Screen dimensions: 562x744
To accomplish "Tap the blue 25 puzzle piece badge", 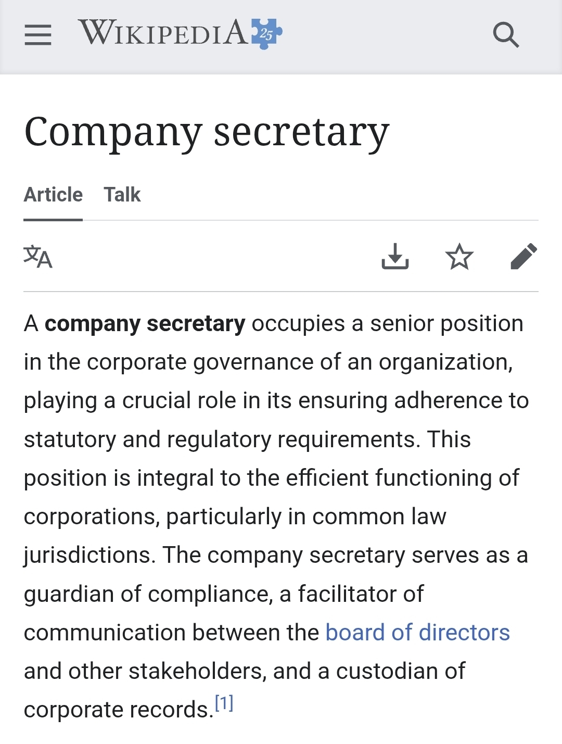I will pos(266,34).
